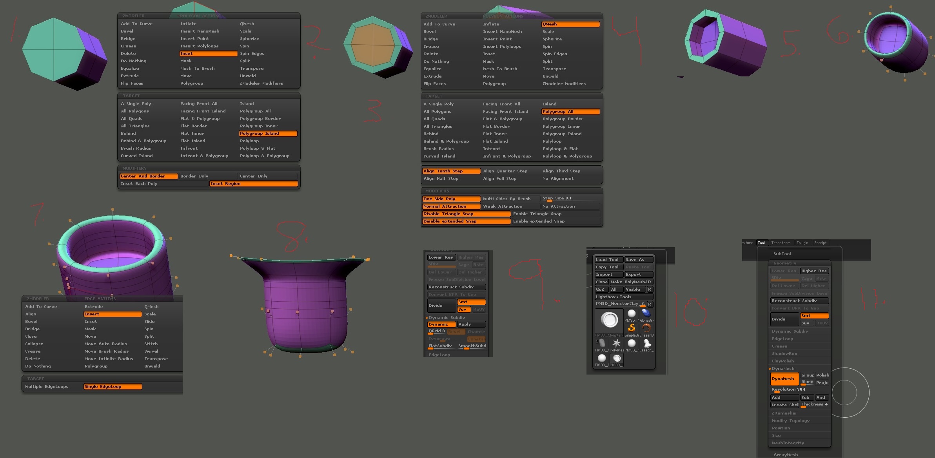Select the PolyMesh3D star tool icon
This screenshot has width=935, height=458.
617,344
